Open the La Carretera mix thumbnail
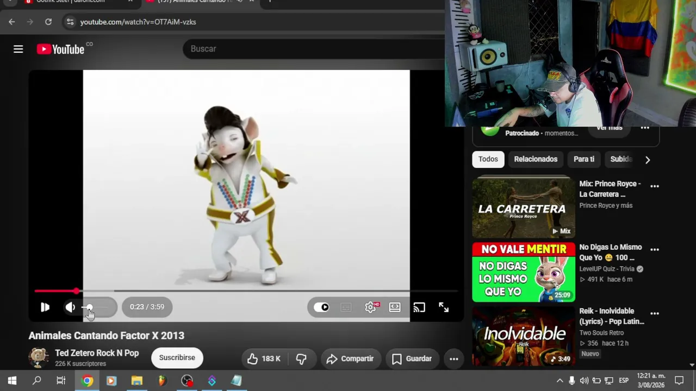The width and height of the screenshot is (696, 391). click(x=524, y=209)
